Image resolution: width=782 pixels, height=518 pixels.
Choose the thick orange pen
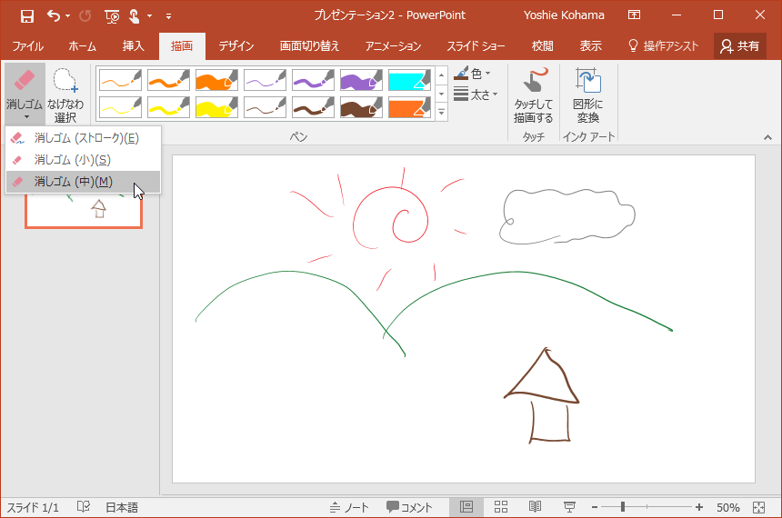tap(217, 80)
